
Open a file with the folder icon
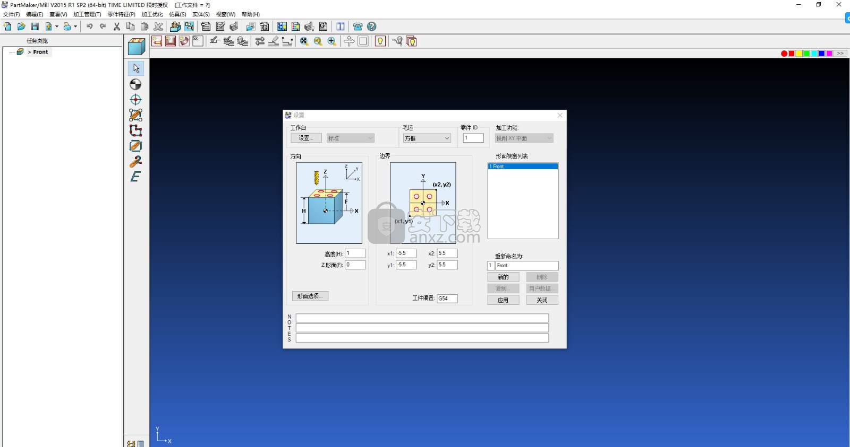tap(21, 27)
